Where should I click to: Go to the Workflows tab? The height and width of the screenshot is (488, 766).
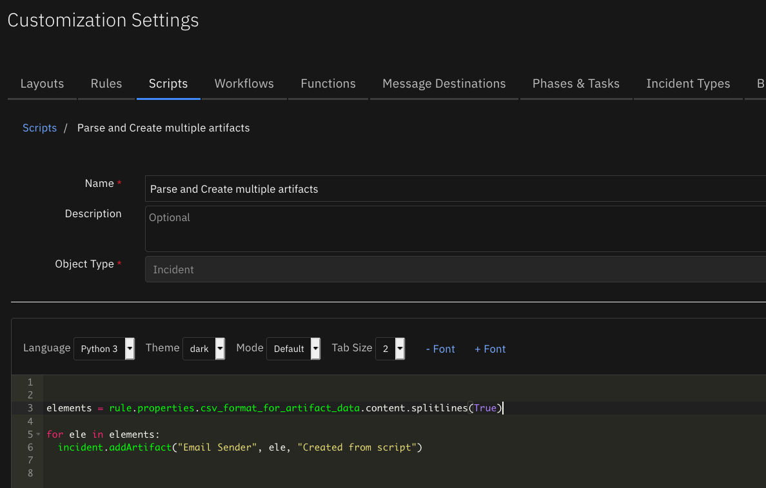244,84
